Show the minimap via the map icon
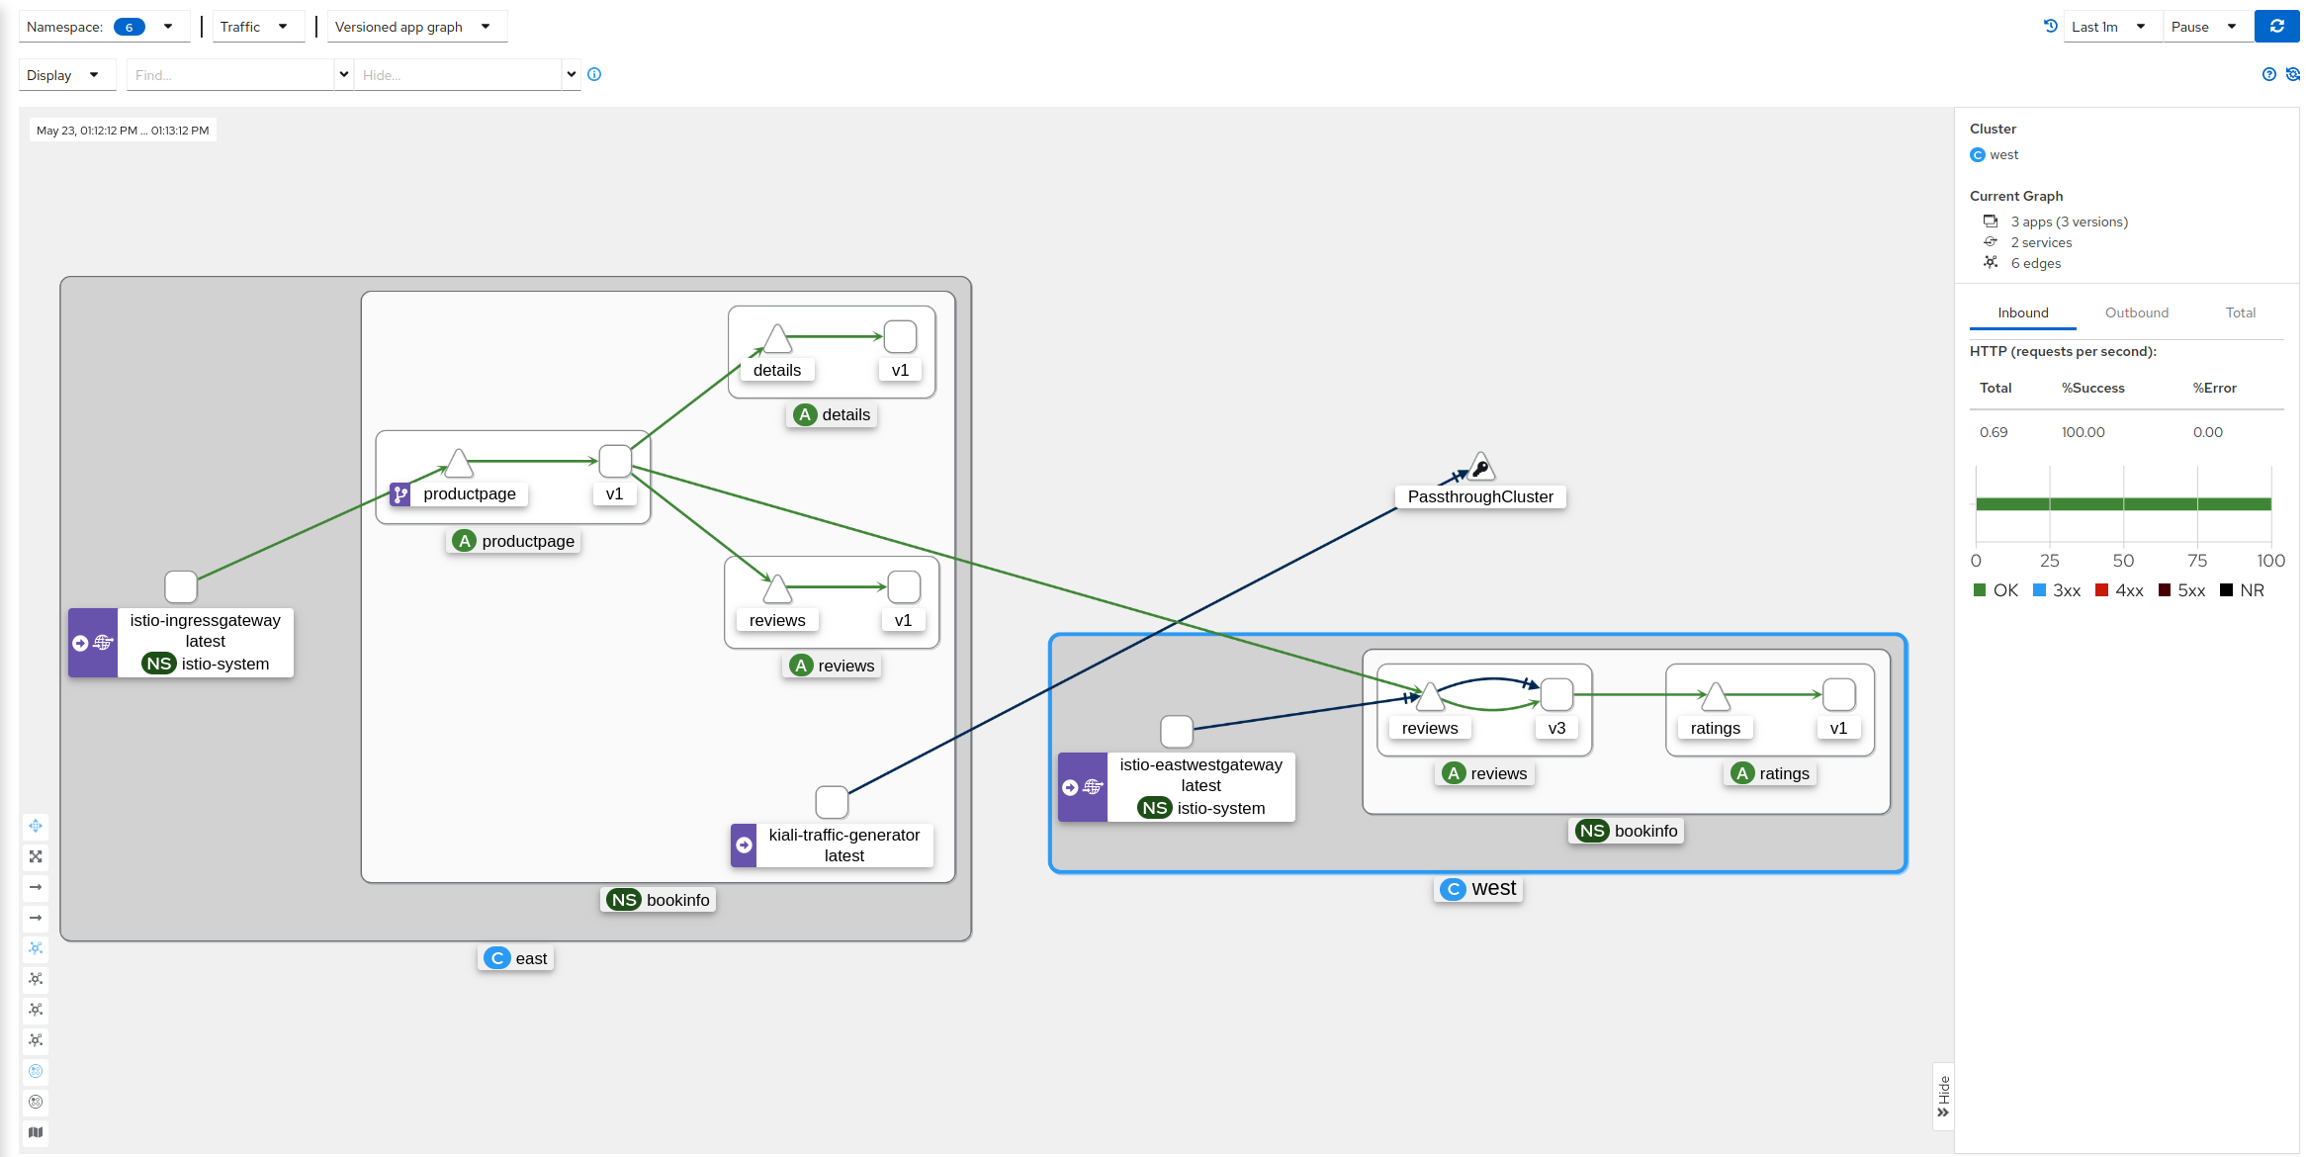The image size is (2306, 1157). coord(36,1132)
